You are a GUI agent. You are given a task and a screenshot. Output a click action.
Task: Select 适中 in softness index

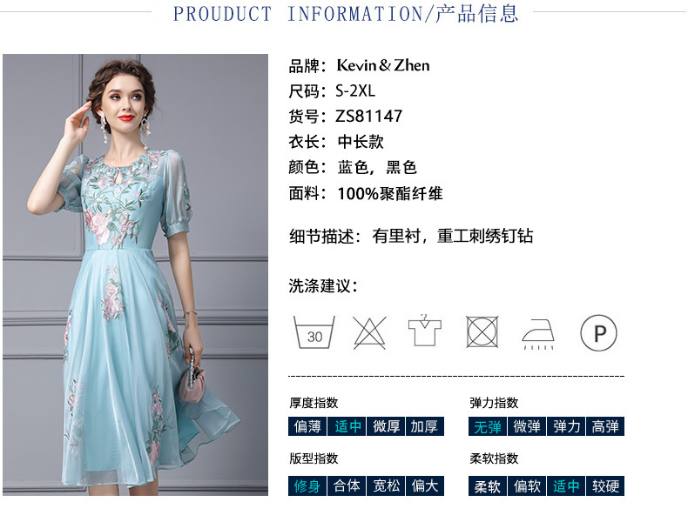point(566,485)
